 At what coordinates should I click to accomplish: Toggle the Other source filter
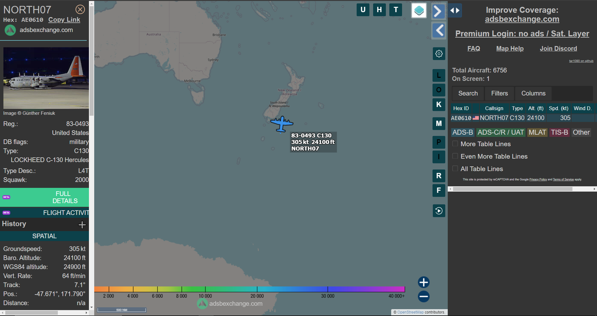(x=581, y=132)
